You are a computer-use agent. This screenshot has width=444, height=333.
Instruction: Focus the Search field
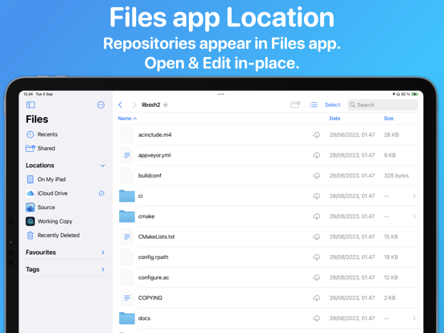[x=382, y=105]
